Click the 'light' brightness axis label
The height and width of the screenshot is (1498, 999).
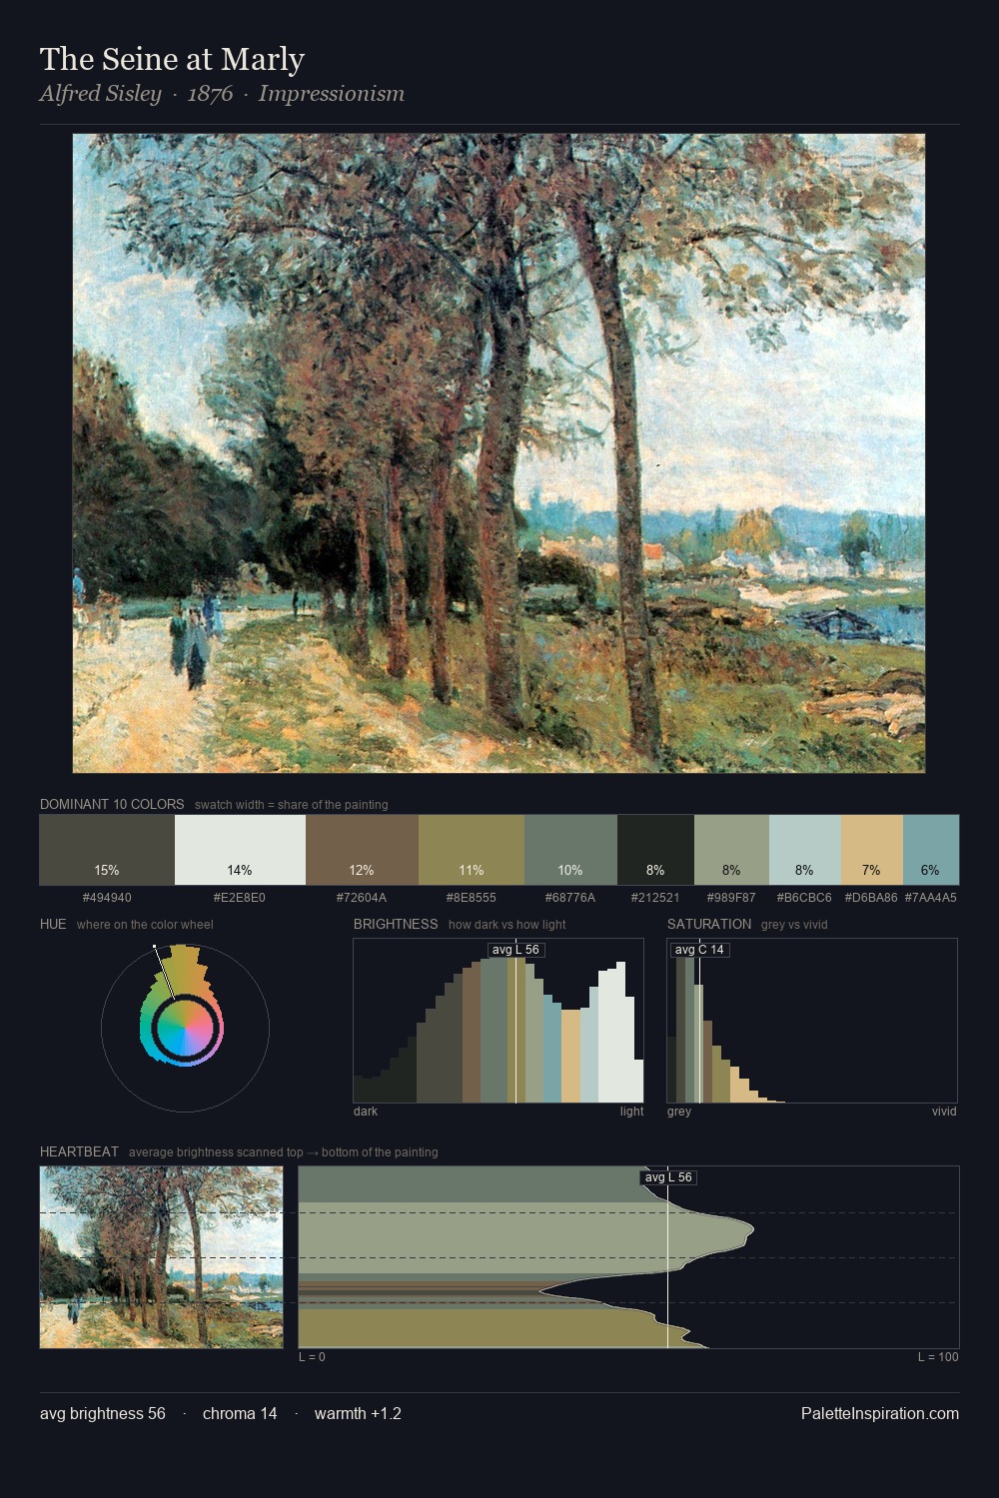pos(632,1112)
